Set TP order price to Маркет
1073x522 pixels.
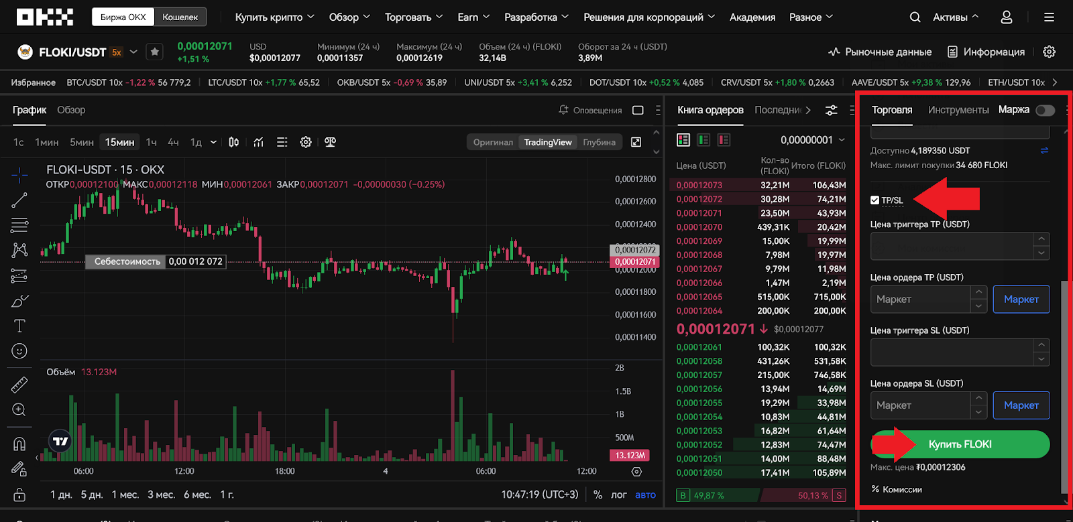click(x=1021, y=299)
